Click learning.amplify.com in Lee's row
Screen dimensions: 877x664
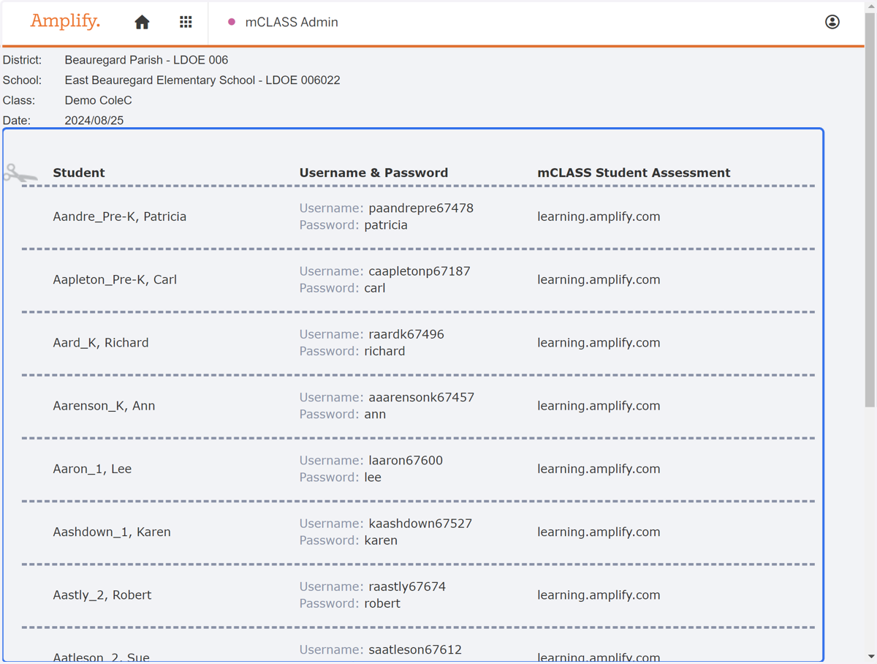click(599, 469)
